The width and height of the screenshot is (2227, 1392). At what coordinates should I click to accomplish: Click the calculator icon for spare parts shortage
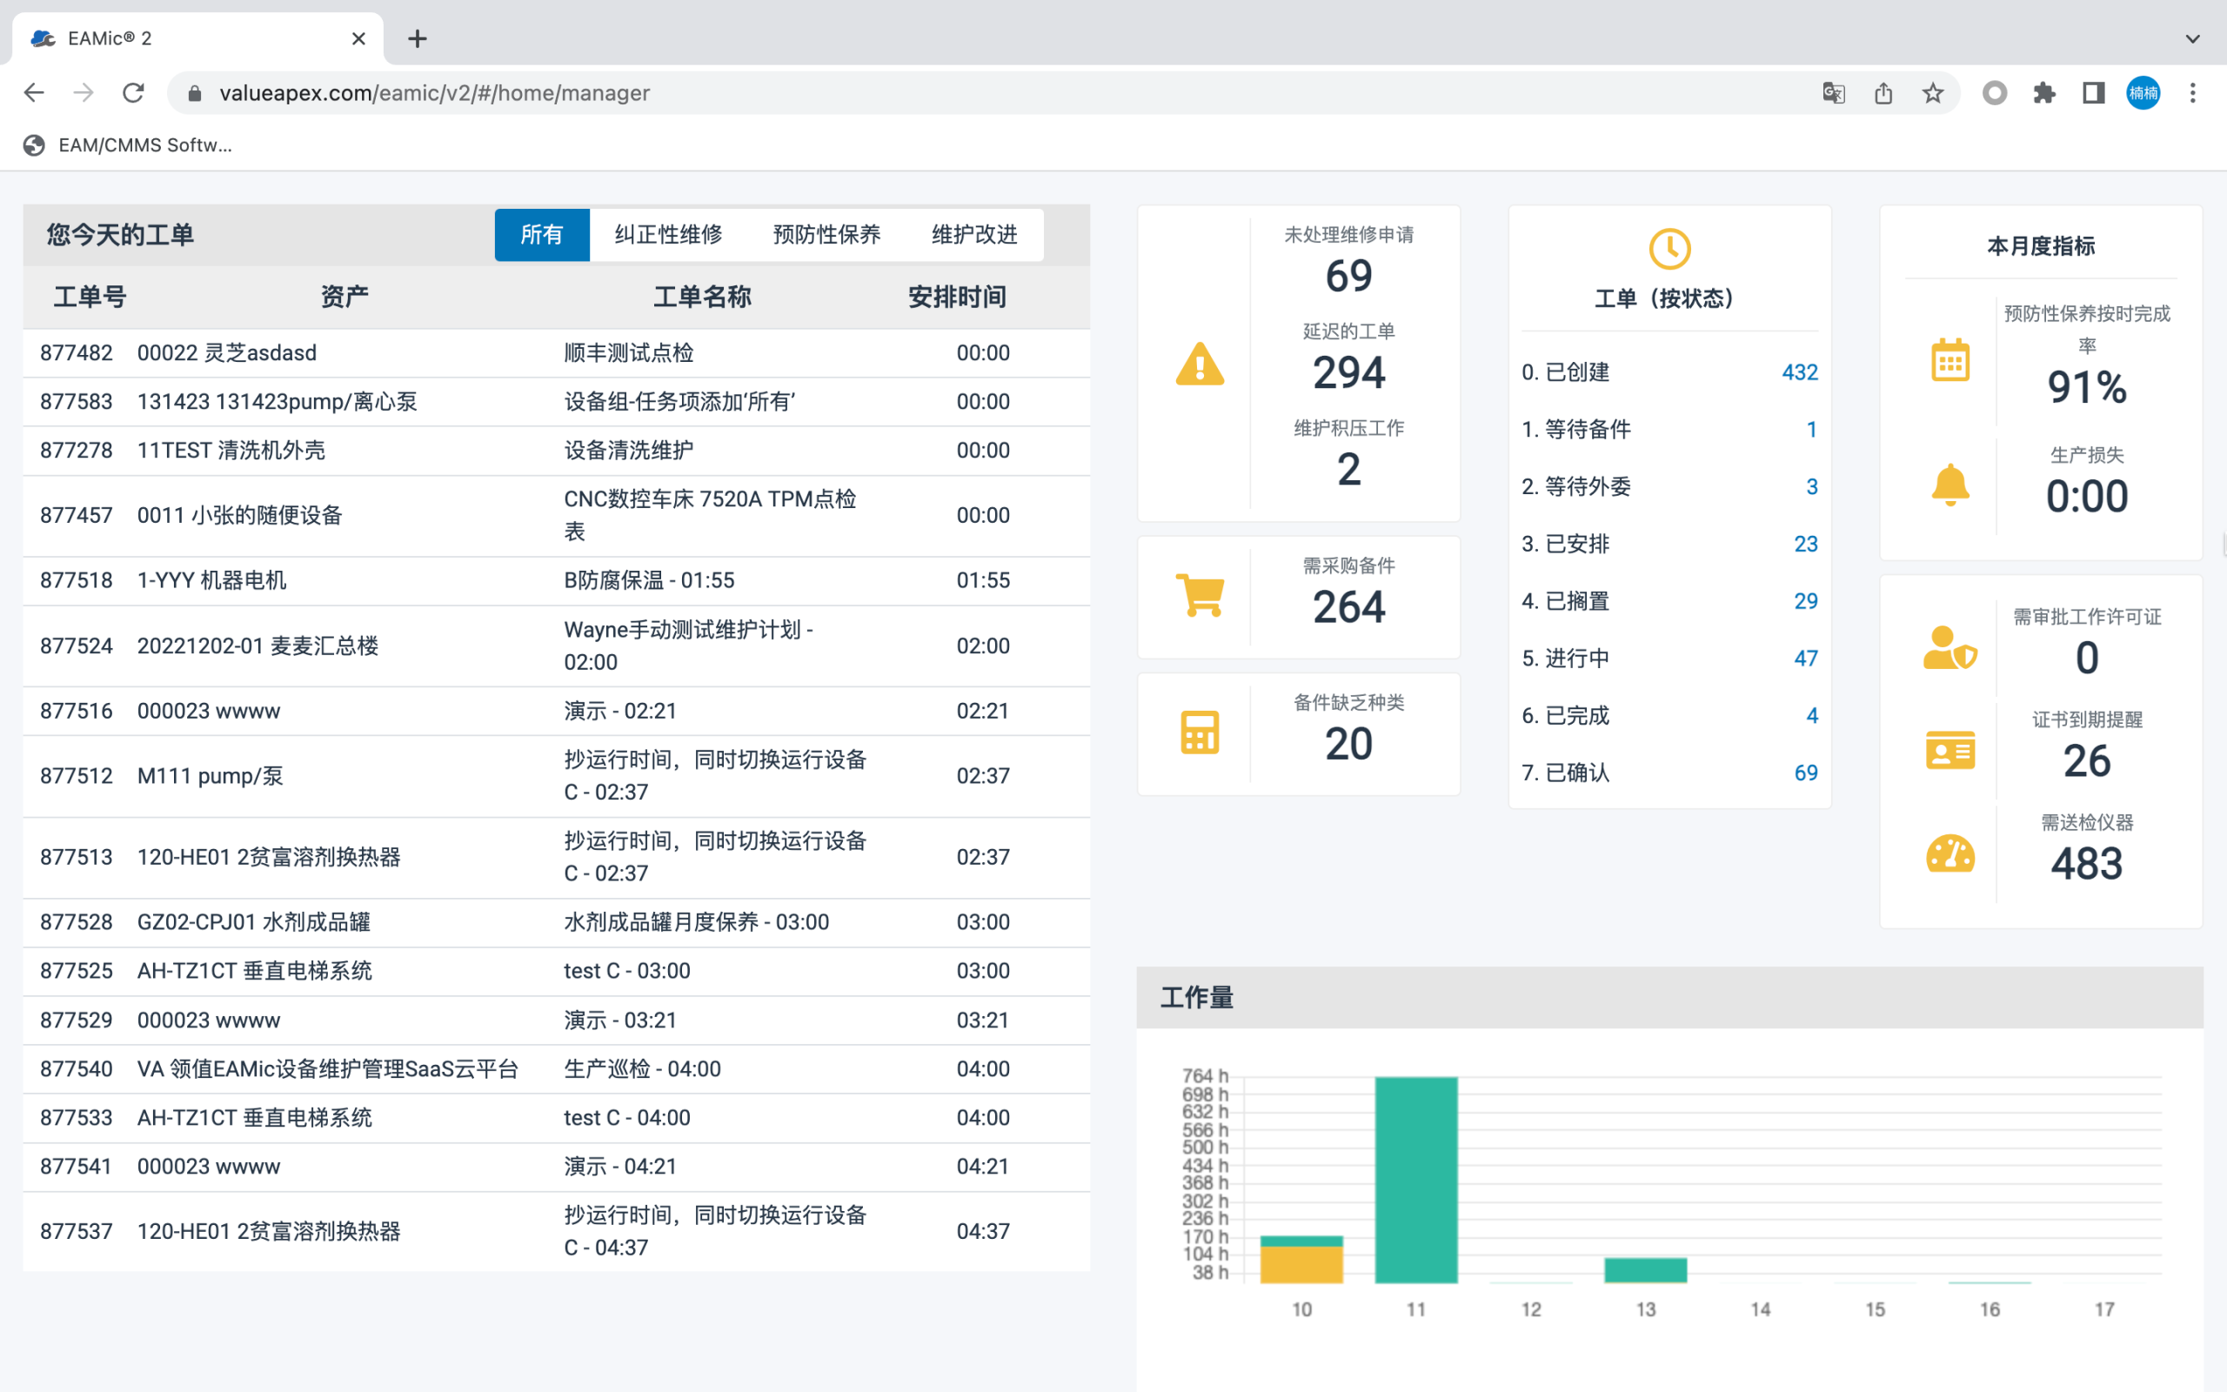pyautogui.click(x=1199, y=733)
